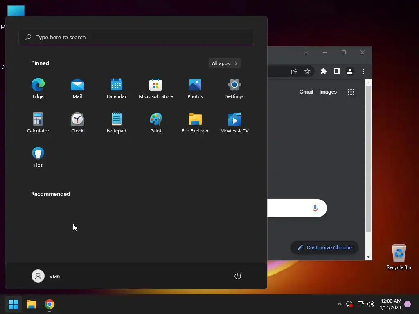Open Microsoft Store from pinned apps
The image size is (419, 314).
click(156, 88)
